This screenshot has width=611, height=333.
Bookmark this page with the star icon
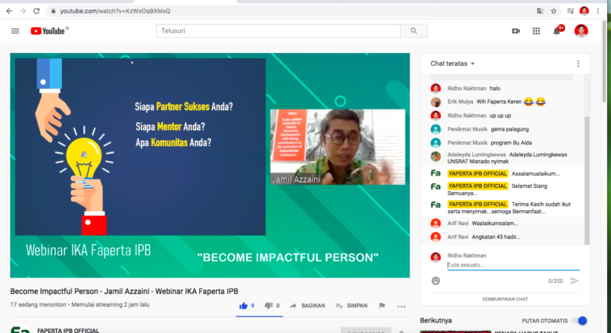[554, 11]
